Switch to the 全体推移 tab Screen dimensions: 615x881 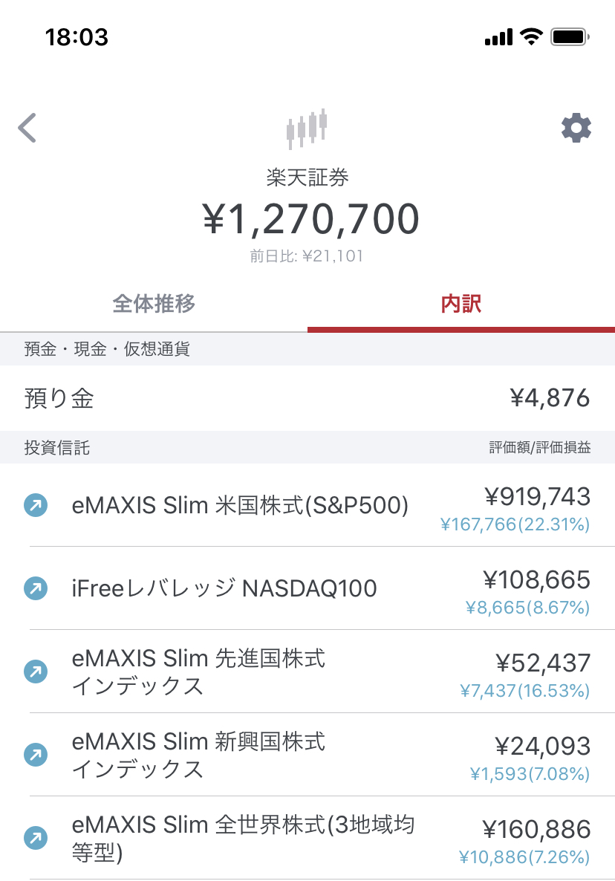pyautogui.click(x=154, y=304)
